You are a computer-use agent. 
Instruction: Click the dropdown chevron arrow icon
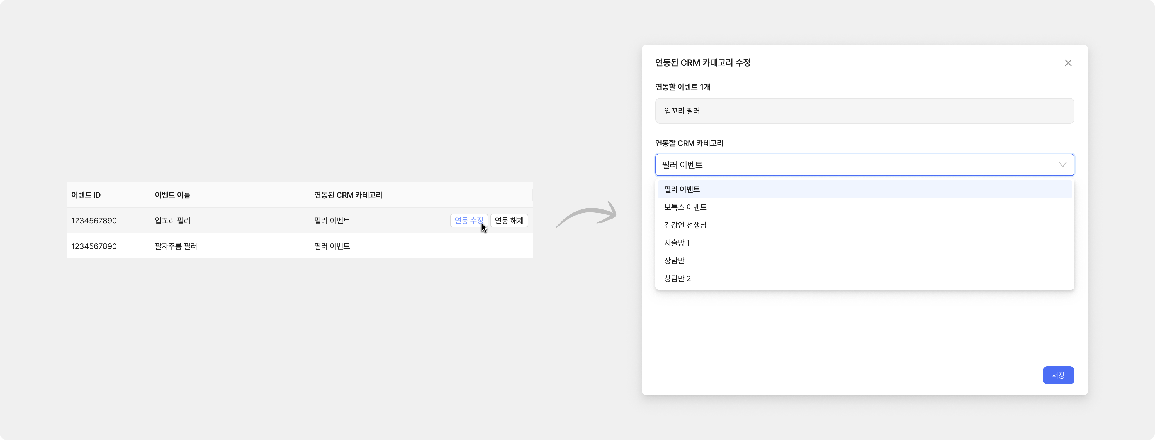pyautogui.click(x=1062, y=165)
